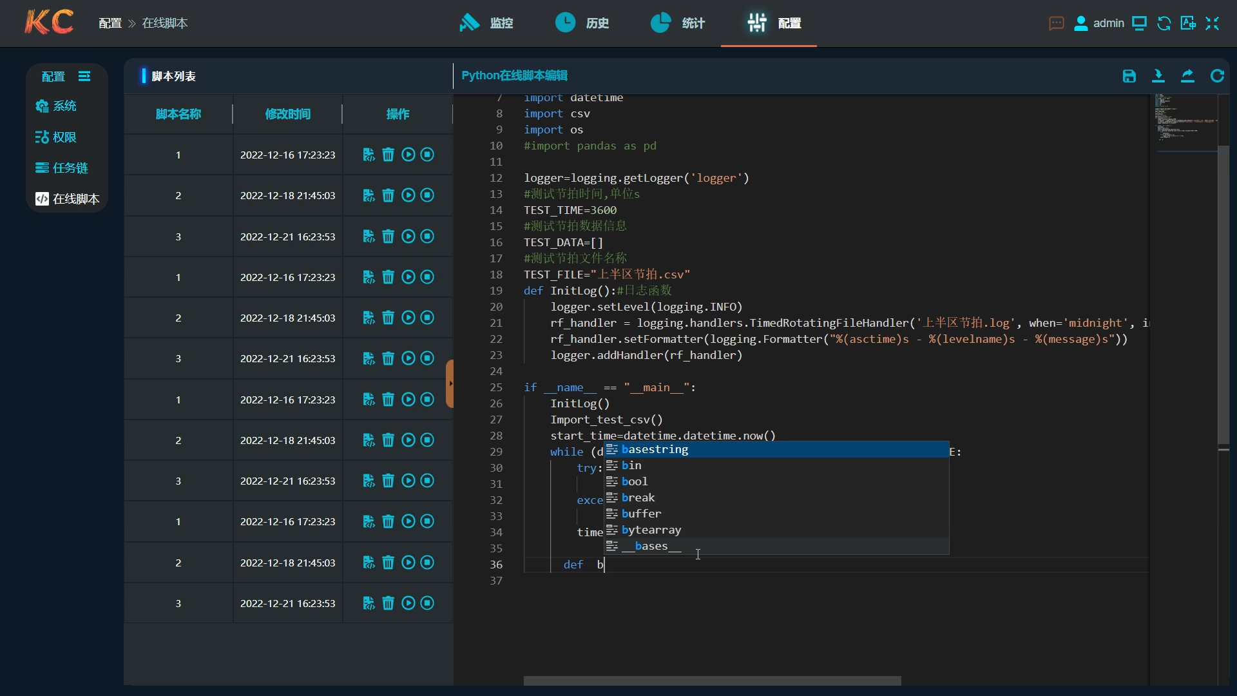
Task: Open the message notifications icon
Action: 1056,24
